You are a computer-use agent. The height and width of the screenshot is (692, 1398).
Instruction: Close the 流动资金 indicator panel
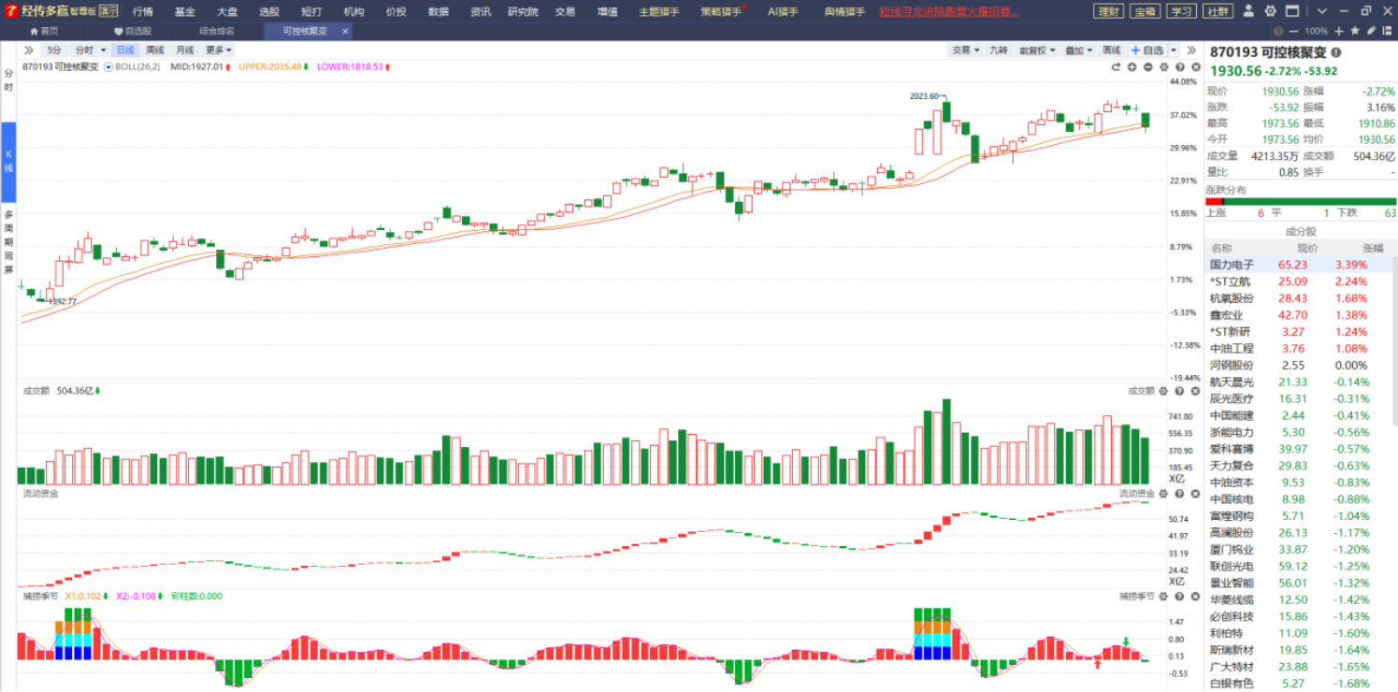pyautogui.click(x=1194, y=493)
